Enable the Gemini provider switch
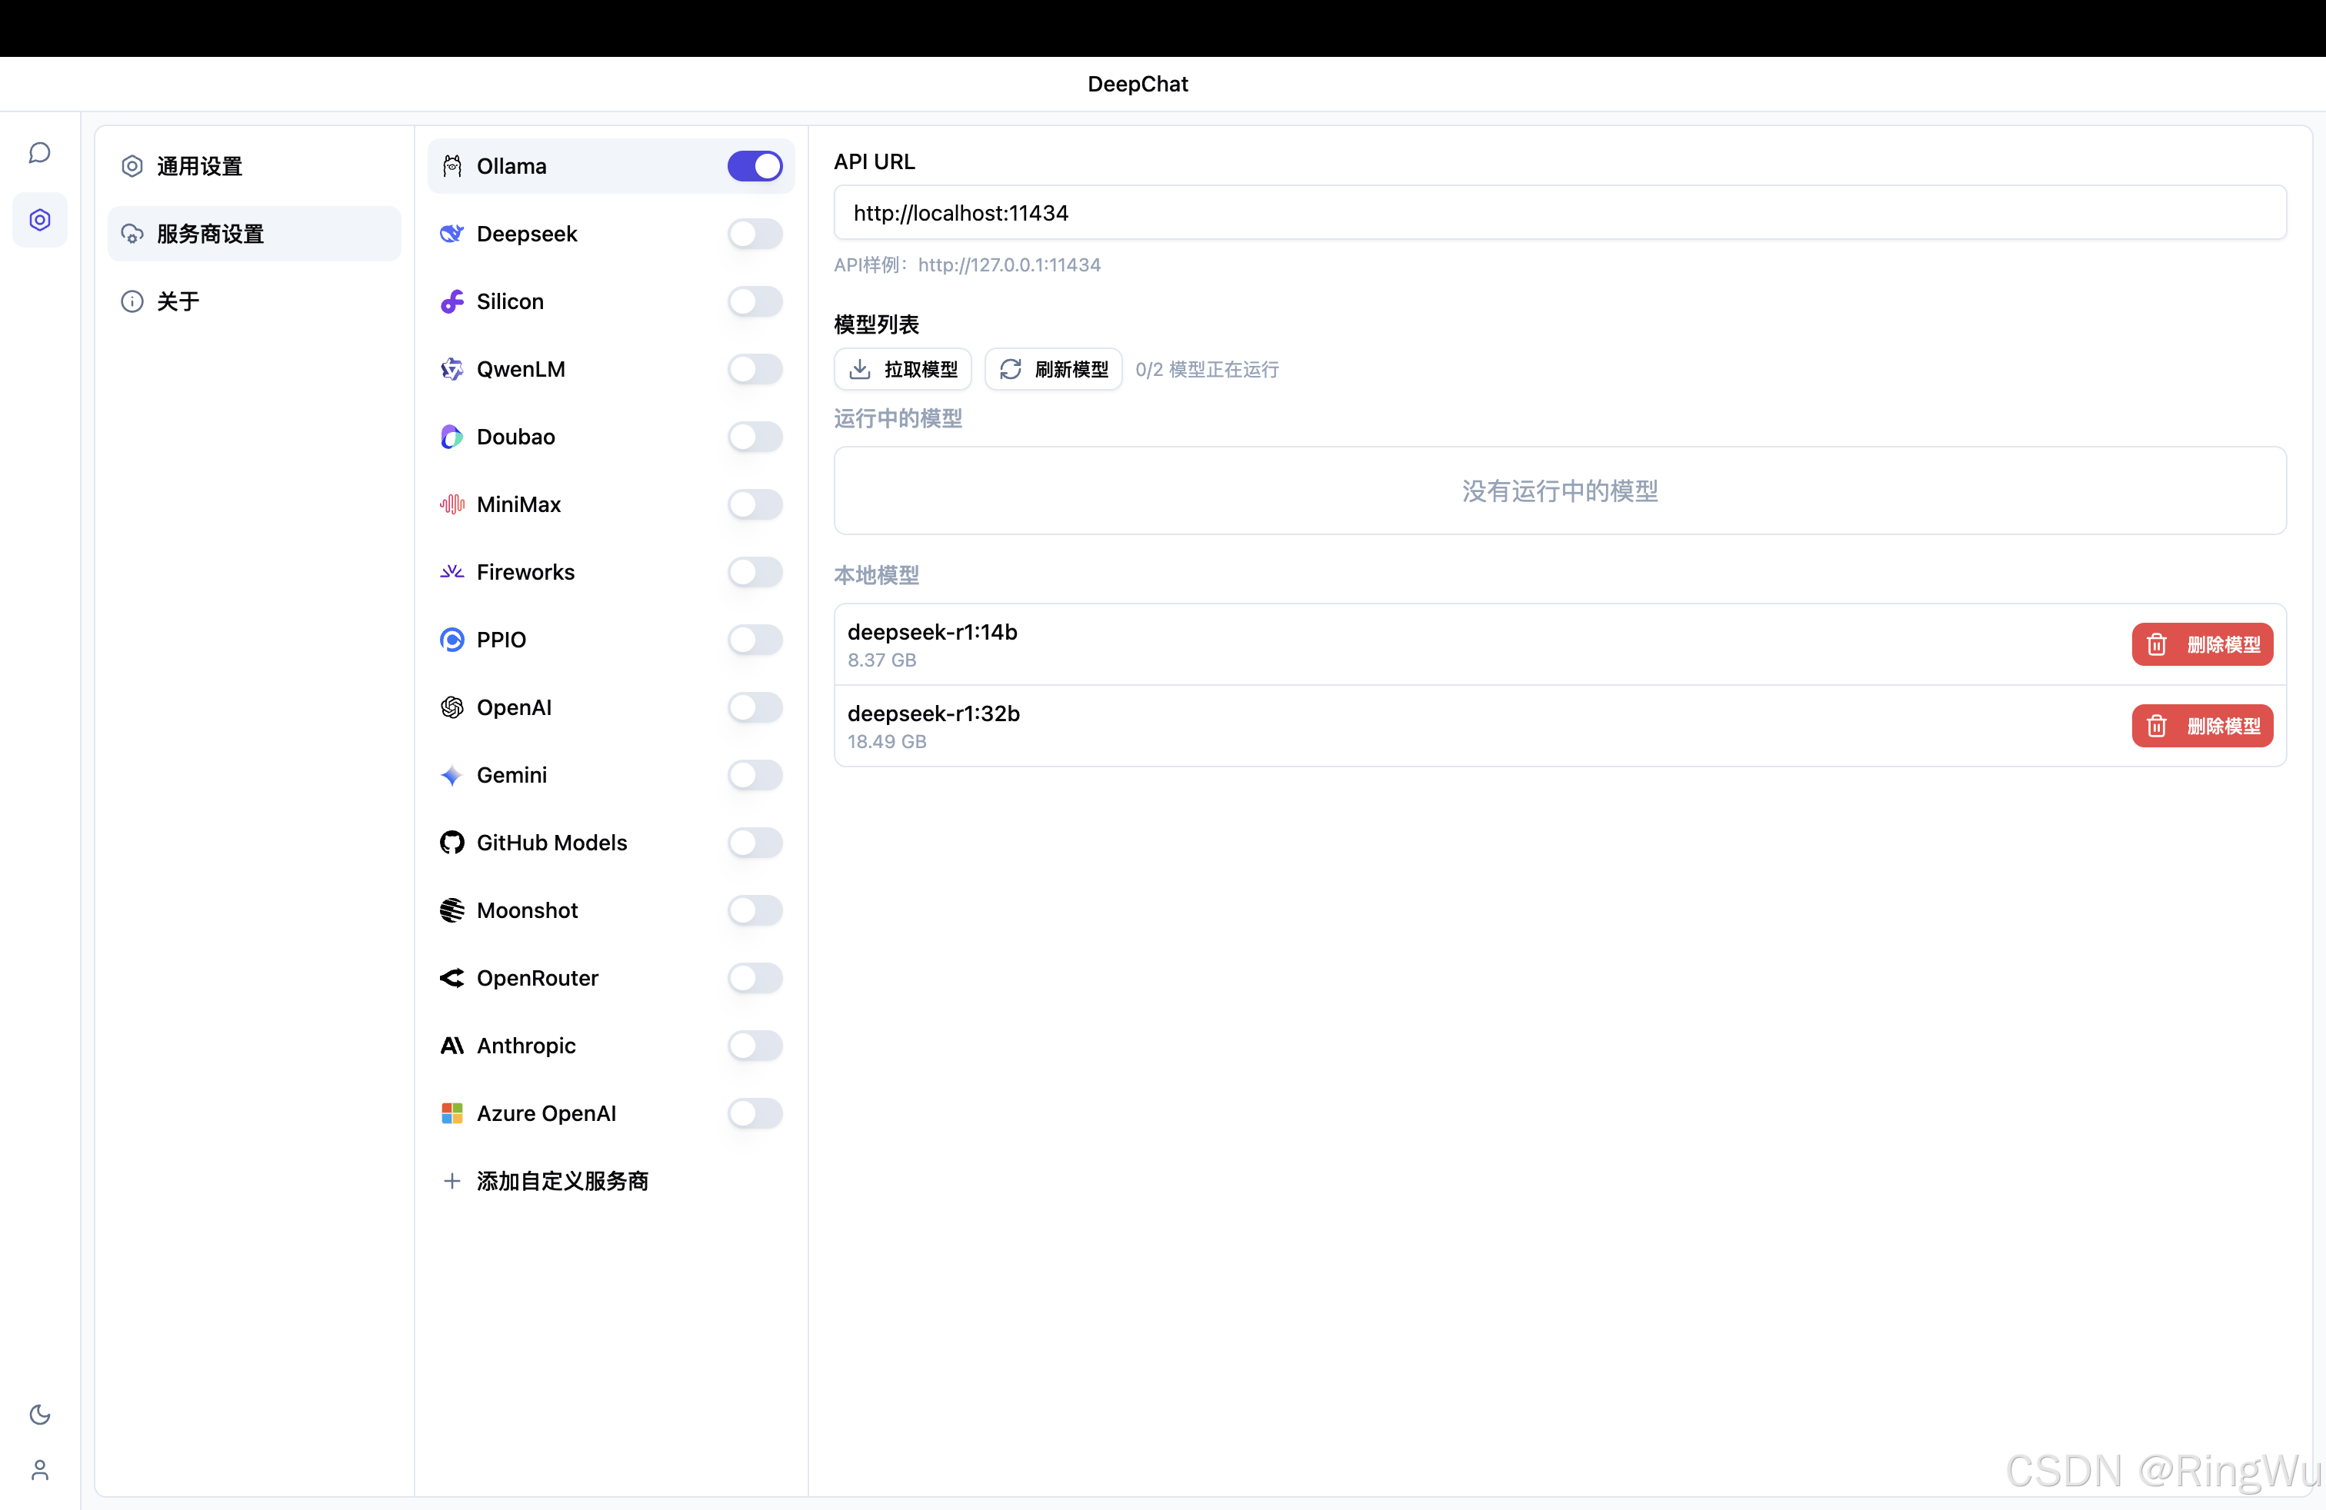Screen dimensions: 2326x1510 pyautogui.click(x=755, y=774)
